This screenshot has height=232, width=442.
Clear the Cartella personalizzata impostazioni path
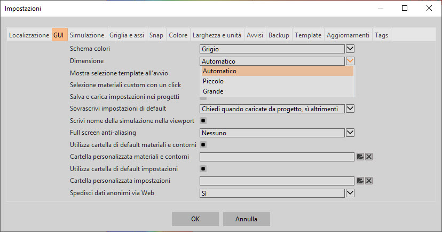coord(368,181)
